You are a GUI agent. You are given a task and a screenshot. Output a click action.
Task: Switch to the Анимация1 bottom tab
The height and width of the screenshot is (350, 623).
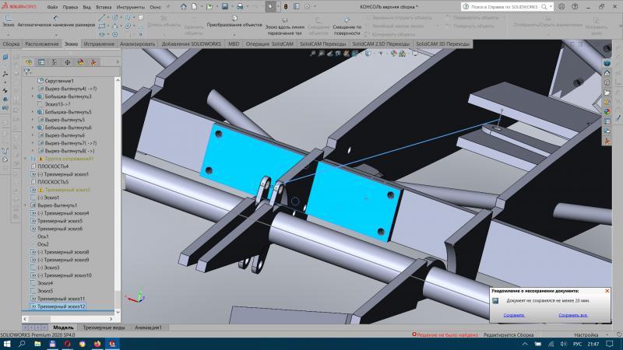tap(147, 327)
